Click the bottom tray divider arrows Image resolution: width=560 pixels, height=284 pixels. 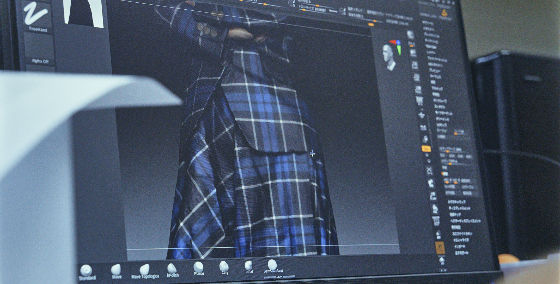click(x=279, y=277)
